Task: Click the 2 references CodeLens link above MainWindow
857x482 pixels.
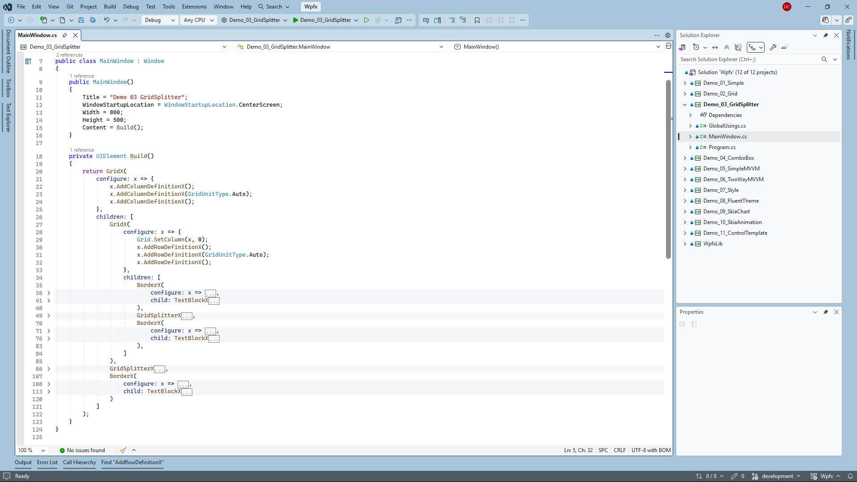Action: coord(69,55)
